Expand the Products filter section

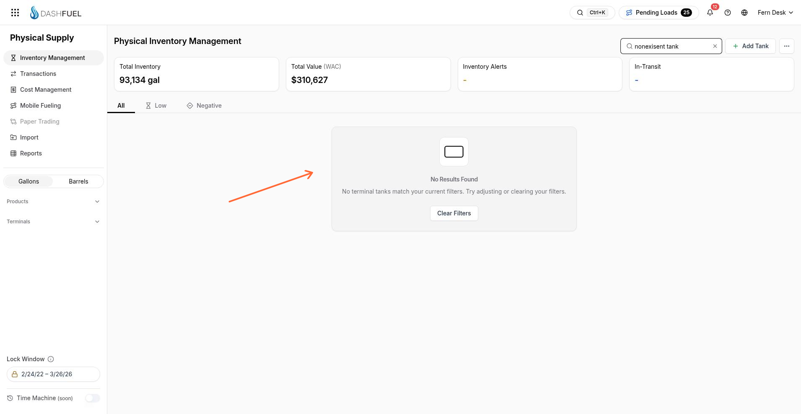54,202
